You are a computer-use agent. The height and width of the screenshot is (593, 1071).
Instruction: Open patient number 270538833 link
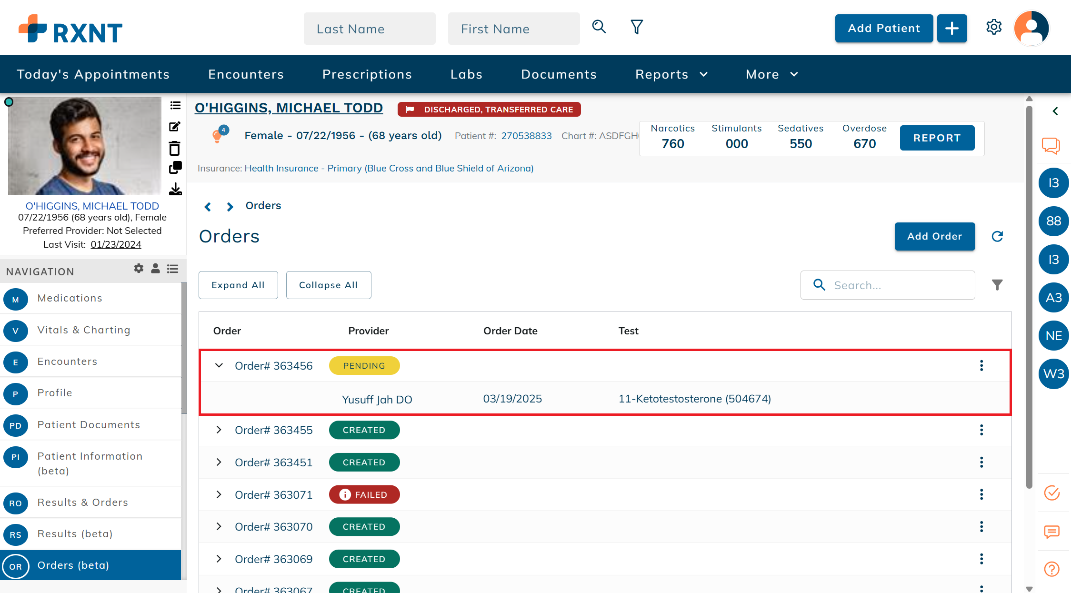526,136
